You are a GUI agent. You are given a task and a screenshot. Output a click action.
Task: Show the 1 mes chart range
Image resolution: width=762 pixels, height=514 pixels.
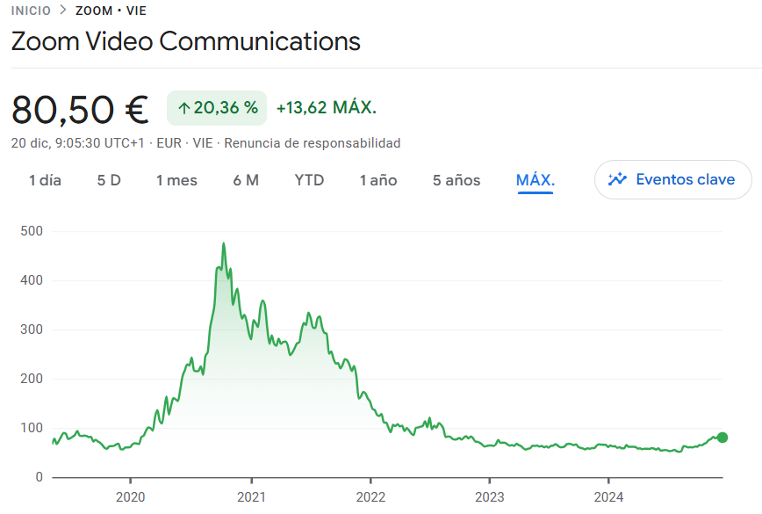coord(176,180)
